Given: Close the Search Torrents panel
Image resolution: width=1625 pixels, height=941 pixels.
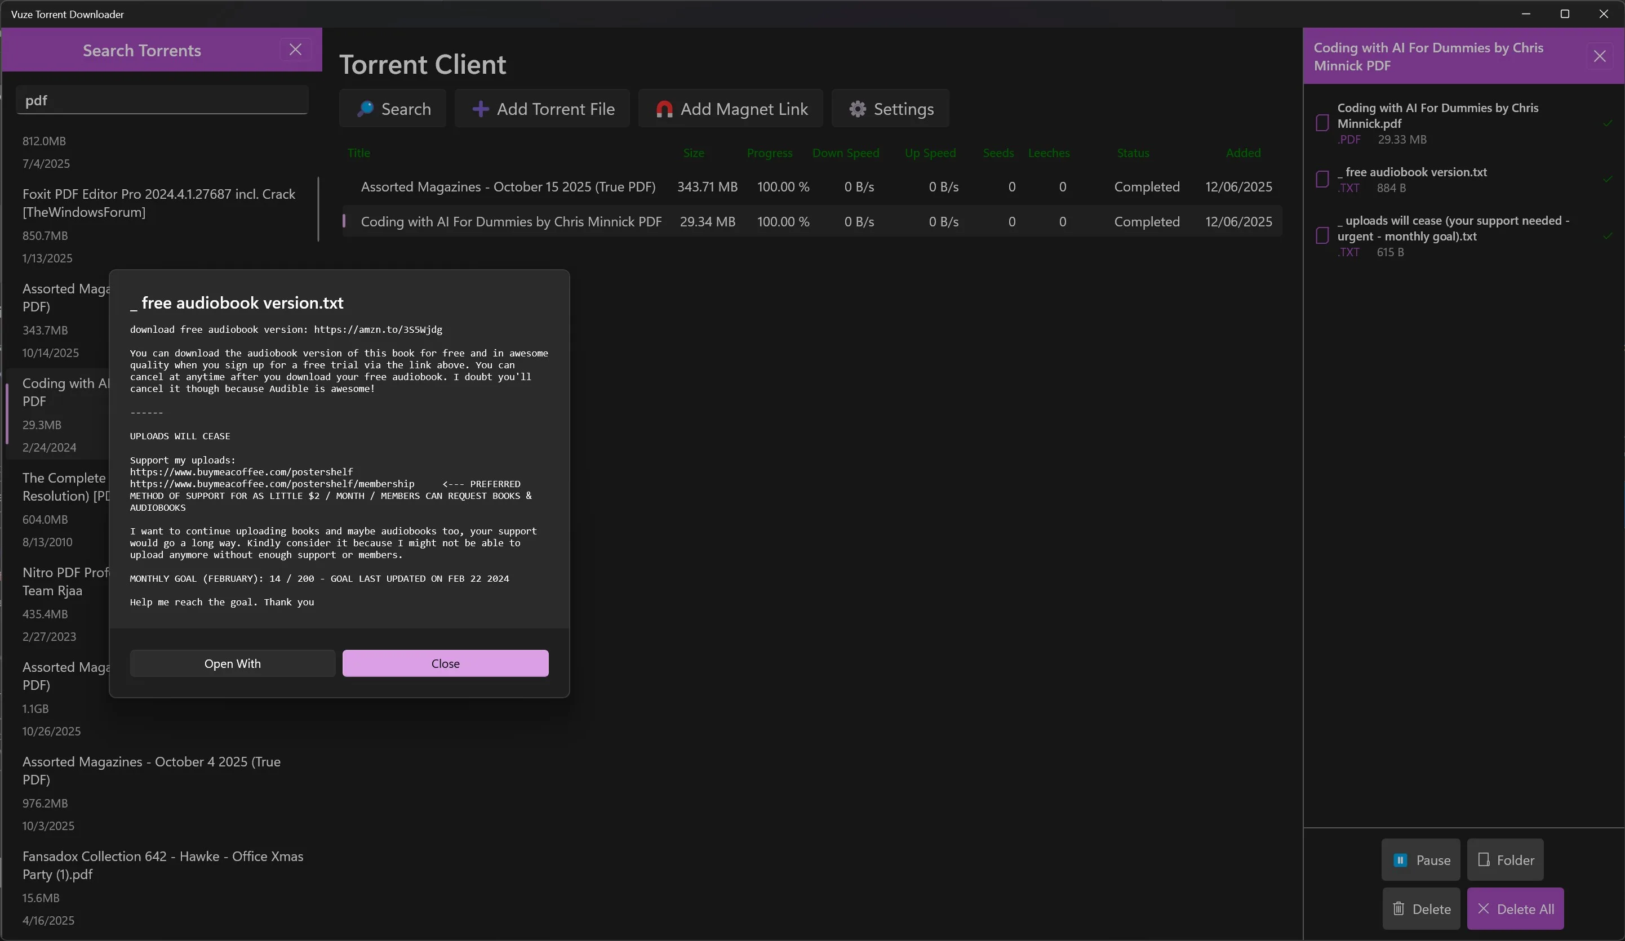Looking at the screenshot, I should 295,50.
